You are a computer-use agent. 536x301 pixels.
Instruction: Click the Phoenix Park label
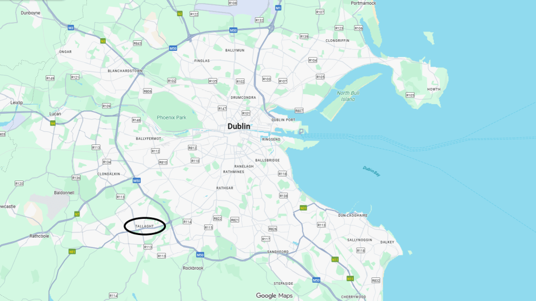coord(172,117)
